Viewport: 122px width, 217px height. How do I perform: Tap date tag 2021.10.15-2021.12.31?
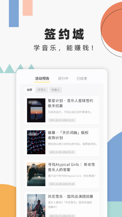[62, 120]
